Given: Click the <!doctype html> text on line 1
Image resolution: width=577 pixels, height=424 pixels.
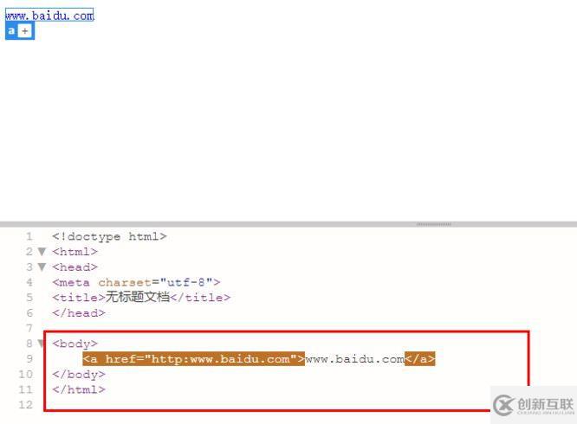Looking at the screenshot, I should coord(110,236).
